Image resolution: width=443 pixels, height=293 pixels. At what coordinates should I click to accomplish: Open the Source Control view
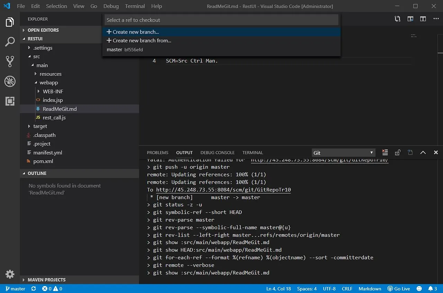coord(10,62)
